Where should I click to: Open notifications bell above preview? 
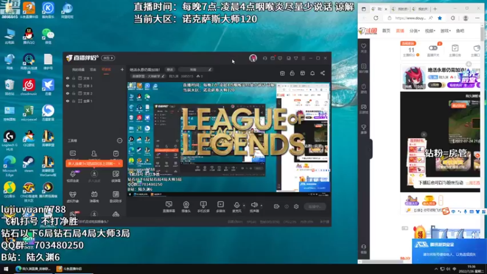click(x=312, y=73)
